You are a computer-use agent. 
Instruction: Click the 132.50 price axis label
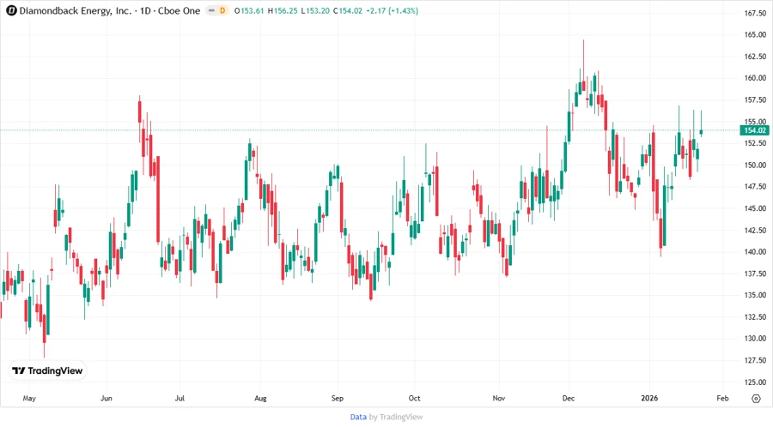click(x=755, y=316)
